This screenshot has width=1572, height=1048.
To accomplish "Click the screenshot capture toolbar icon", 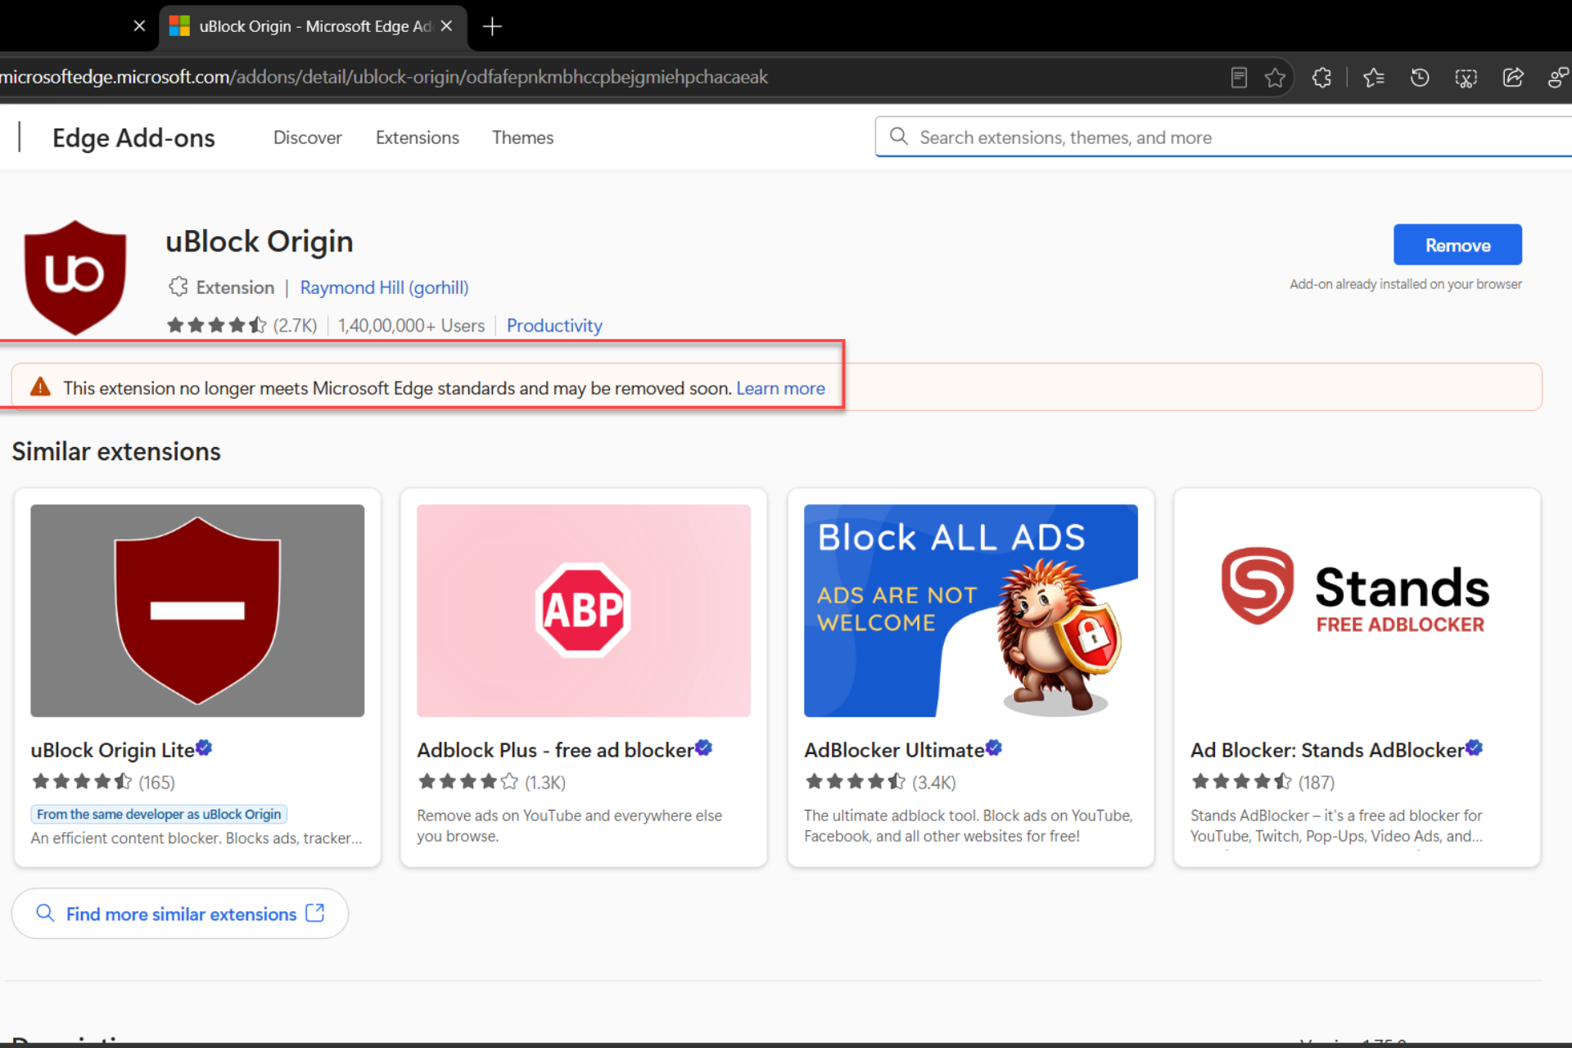I will coord(1466,78).
